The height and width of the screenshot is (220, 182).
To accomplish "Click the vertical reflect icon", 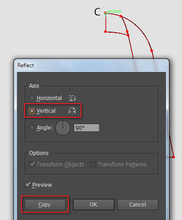I will 72,110.
